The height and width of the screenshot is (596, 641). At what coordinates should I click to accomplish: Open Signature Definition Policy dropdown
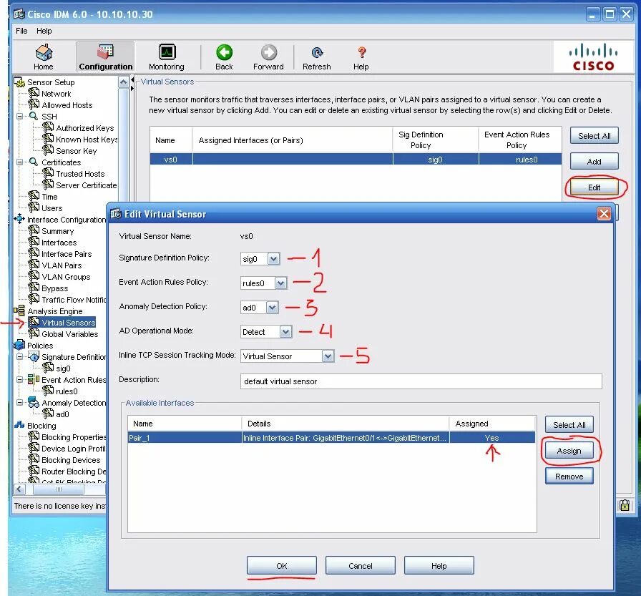pos(273,259)
